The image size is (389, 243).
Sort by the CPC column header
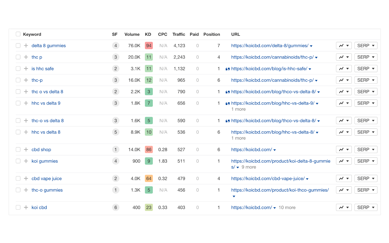(163, 34)
